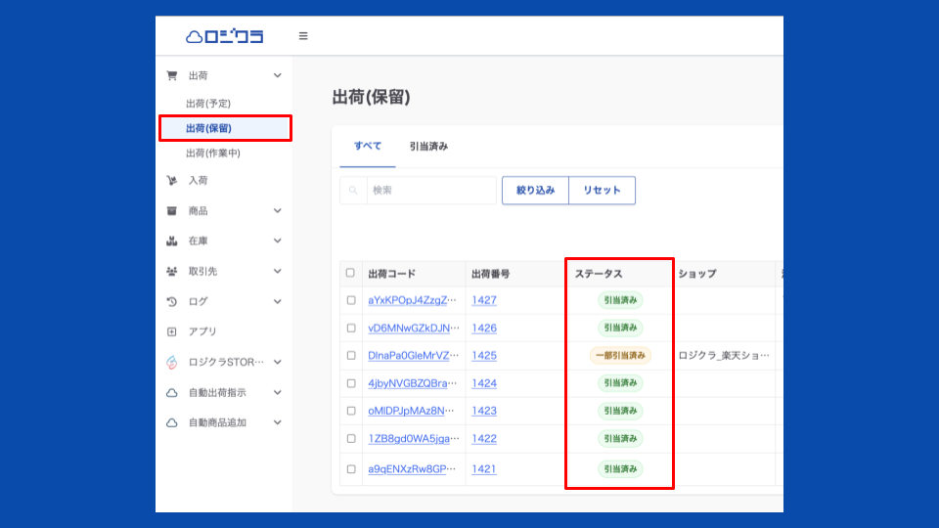Click the 在庫 stacked boxes icon
939x528 pixels.
pos(172,241)
